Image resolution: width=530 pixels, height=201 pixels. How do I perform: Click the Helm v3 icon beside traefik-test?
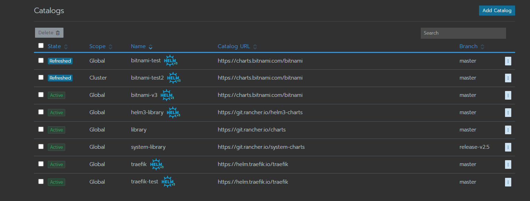[x=168, y=182]
